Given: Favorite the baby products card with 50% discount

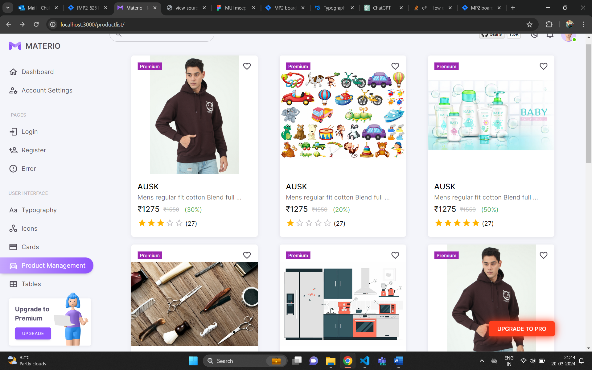Looking at the screenshot, I should (x=544, y=66).
